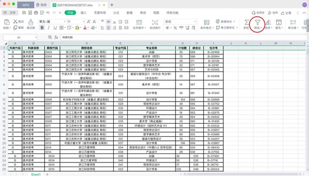Click the AutoSum (求和) sigma icon
This screenshot has height=176, width=309.
247,22
